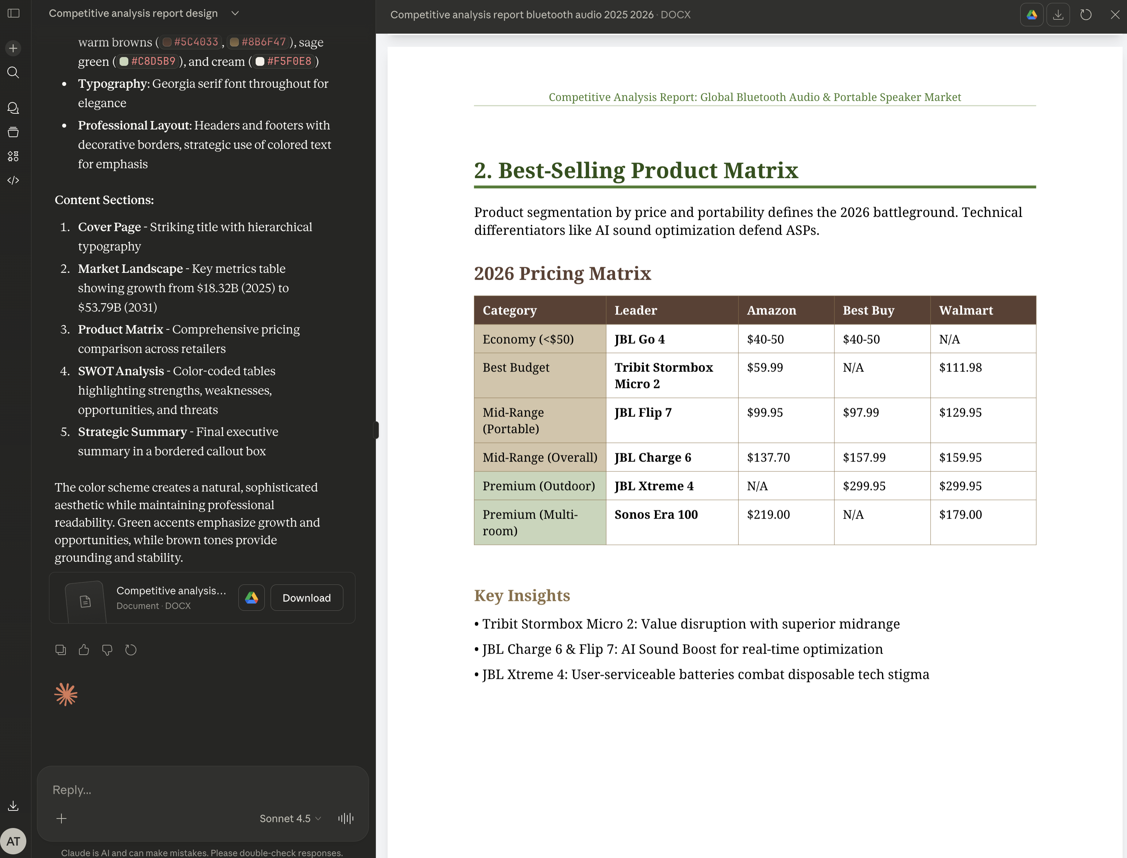Screen dimensions: 1127x858
Task: Open the Code icon in sidebar
Action: coord(13,180)
